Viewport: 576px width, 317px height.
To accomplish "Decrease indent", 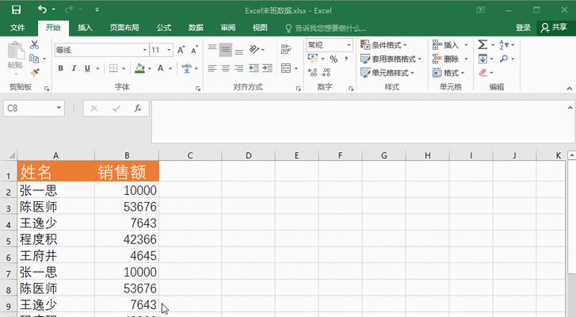I will (254, 68).
